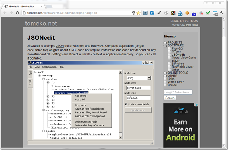
Task: Open the Node type dropdown
Action: point(149,78)
